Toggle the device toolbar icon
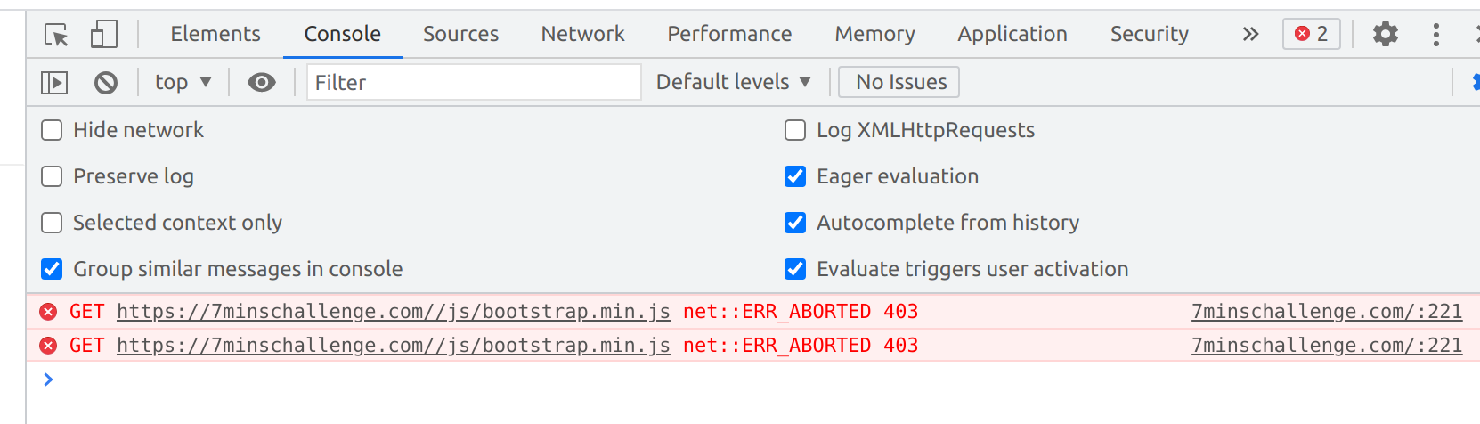This screenshot has width=1480, height=424. pos(103,35)
